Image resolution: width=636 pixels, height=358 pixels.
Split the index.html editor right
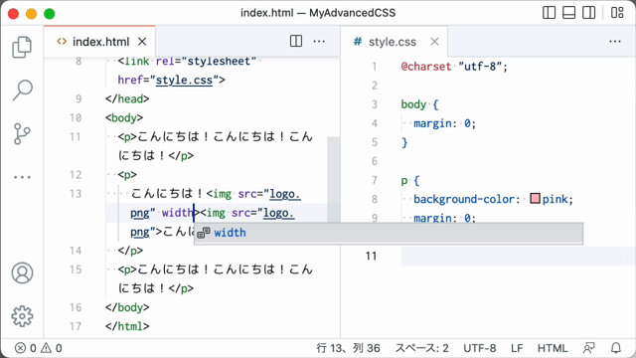point(296,41)
